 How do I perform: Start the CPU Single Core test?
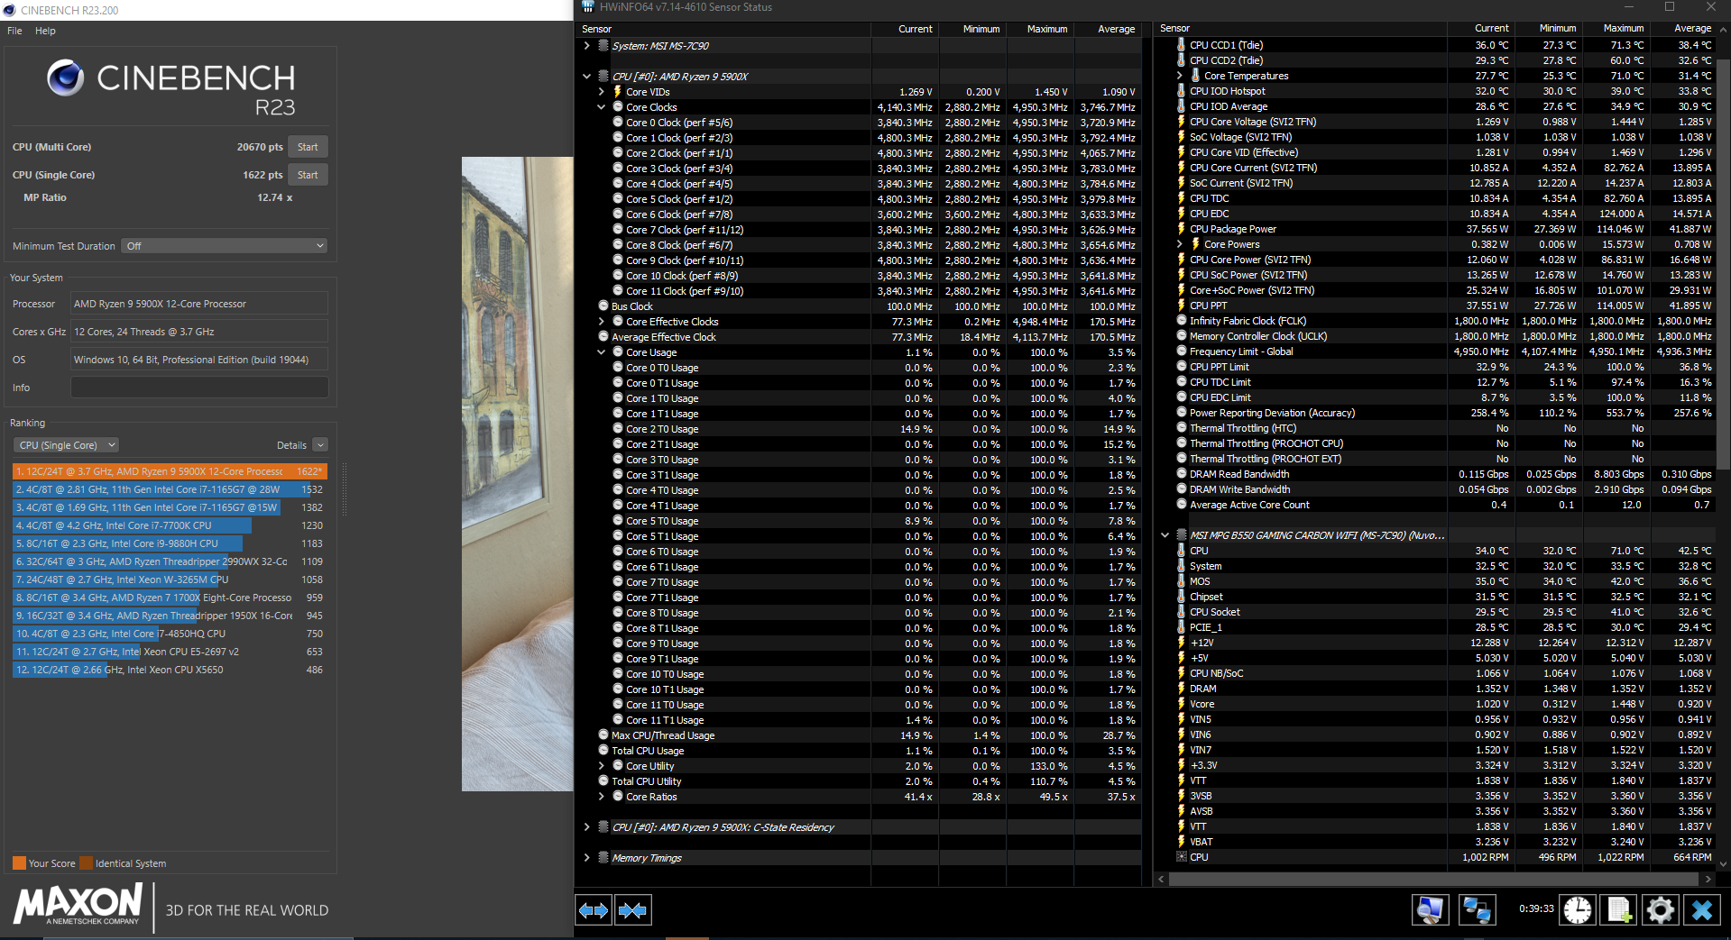pyautogui.click(x=308, y=175)
